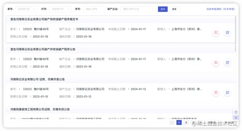Click the list's vertical scrollbar
Viewport: 242px width, 131px height.
[x=235, y=34]
